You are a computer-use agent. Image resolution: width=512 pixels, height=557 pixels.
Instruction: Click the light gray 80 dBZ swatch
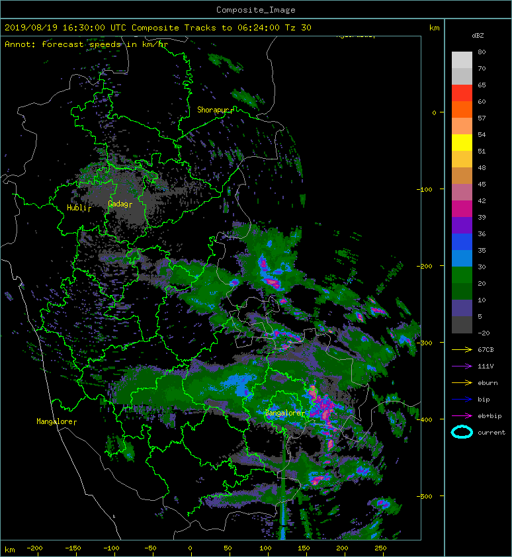coord(462,60)
